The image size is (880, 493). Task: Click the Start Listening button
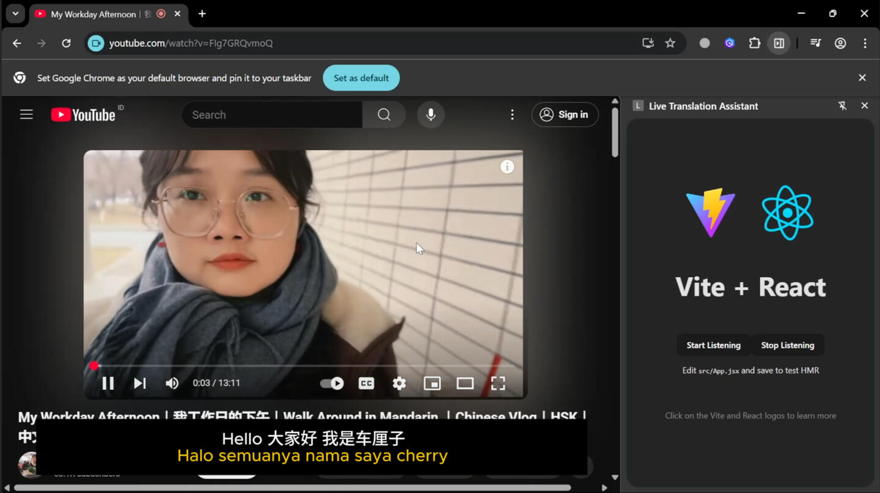pos(713,345)
